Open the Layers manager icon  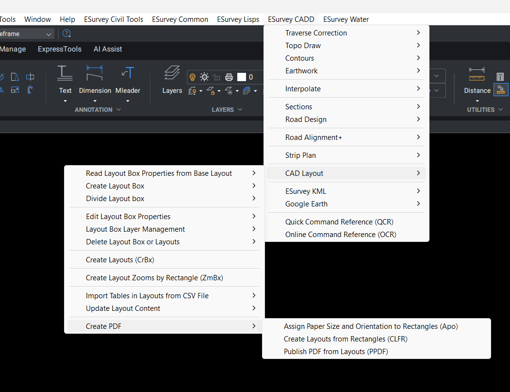172,73
